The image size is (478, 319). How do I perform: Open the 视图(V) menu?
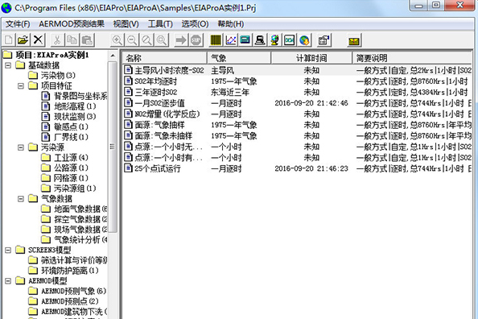pyautogui.click(x=126, y=24)
